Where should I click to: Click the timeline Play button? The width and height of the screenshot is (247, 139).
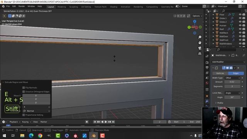(106, 122)
